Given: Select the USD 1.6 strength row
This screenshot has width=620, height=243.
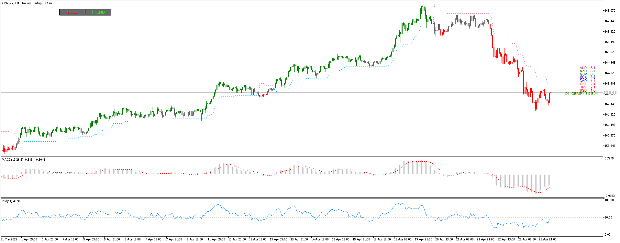Looking at the screenshot, I should pyautogui.click(x=587, y=91).
